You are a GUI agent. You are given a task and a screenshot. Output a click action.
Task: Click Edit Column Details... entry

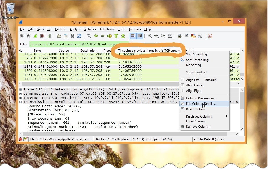tap(204, 104)
